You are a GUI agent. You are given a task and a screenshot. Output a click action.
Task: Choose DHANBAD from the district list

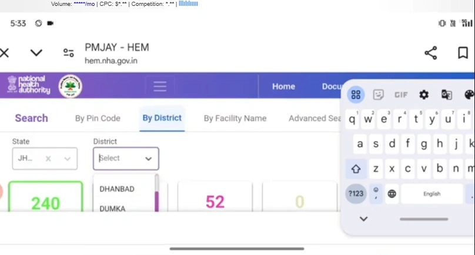117,189
